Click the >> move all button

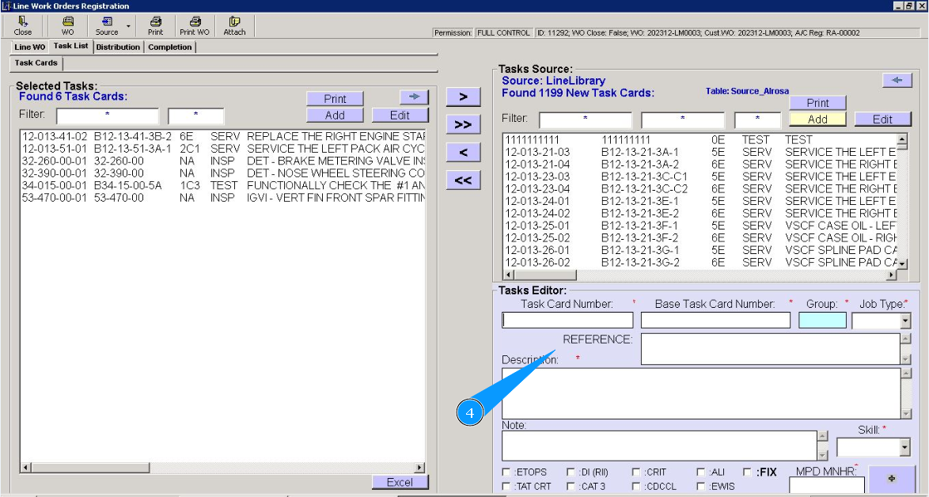(464, 125)
